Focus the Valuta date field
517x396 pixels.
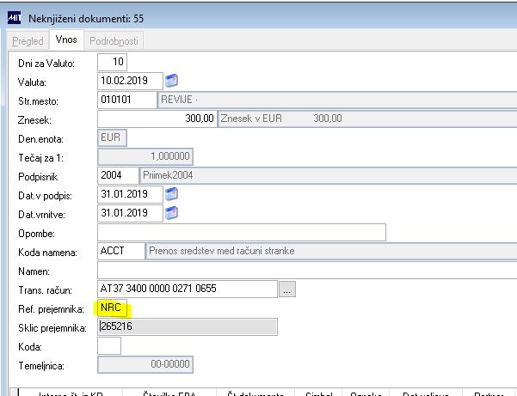130,81
